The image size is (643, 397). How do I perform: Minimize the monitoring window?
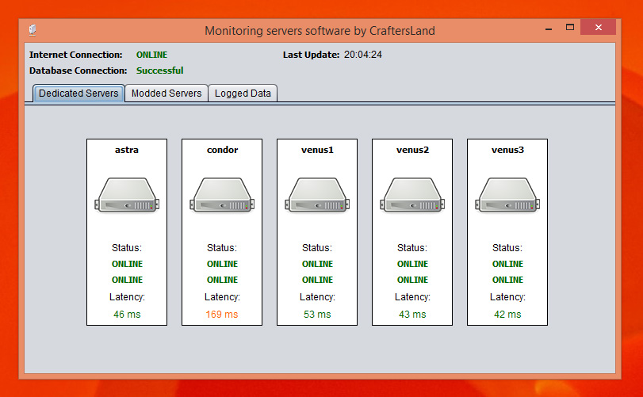click(549, 28)
